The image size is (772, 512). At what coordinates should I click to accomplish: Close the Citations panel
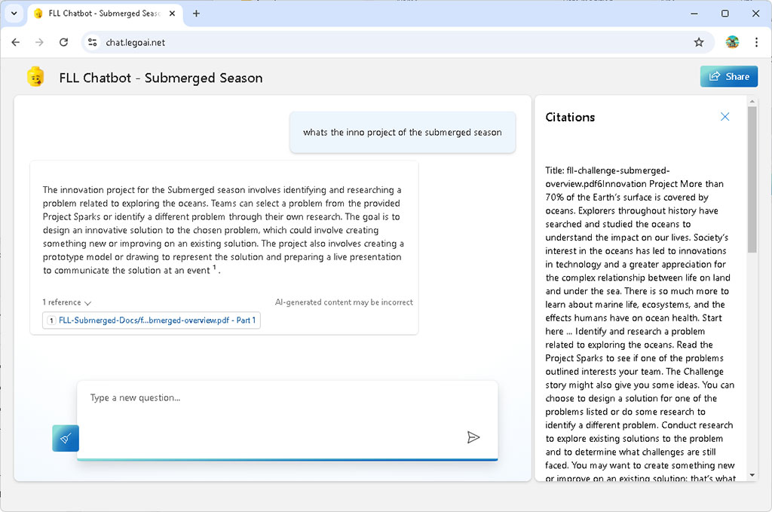click(x=725, y=117)
